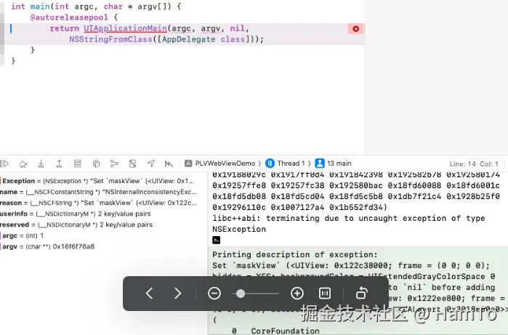The image size is (508, 335).
Task: Click the red error indicator on the return line
Action: pyautogui.click(x=355, y=29)
